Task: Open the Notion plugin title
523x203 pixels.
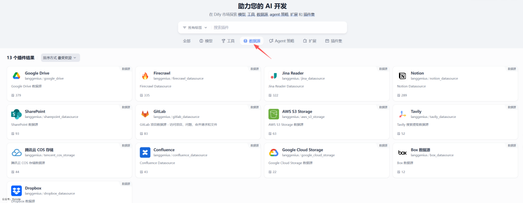Action: click(417, 73)
